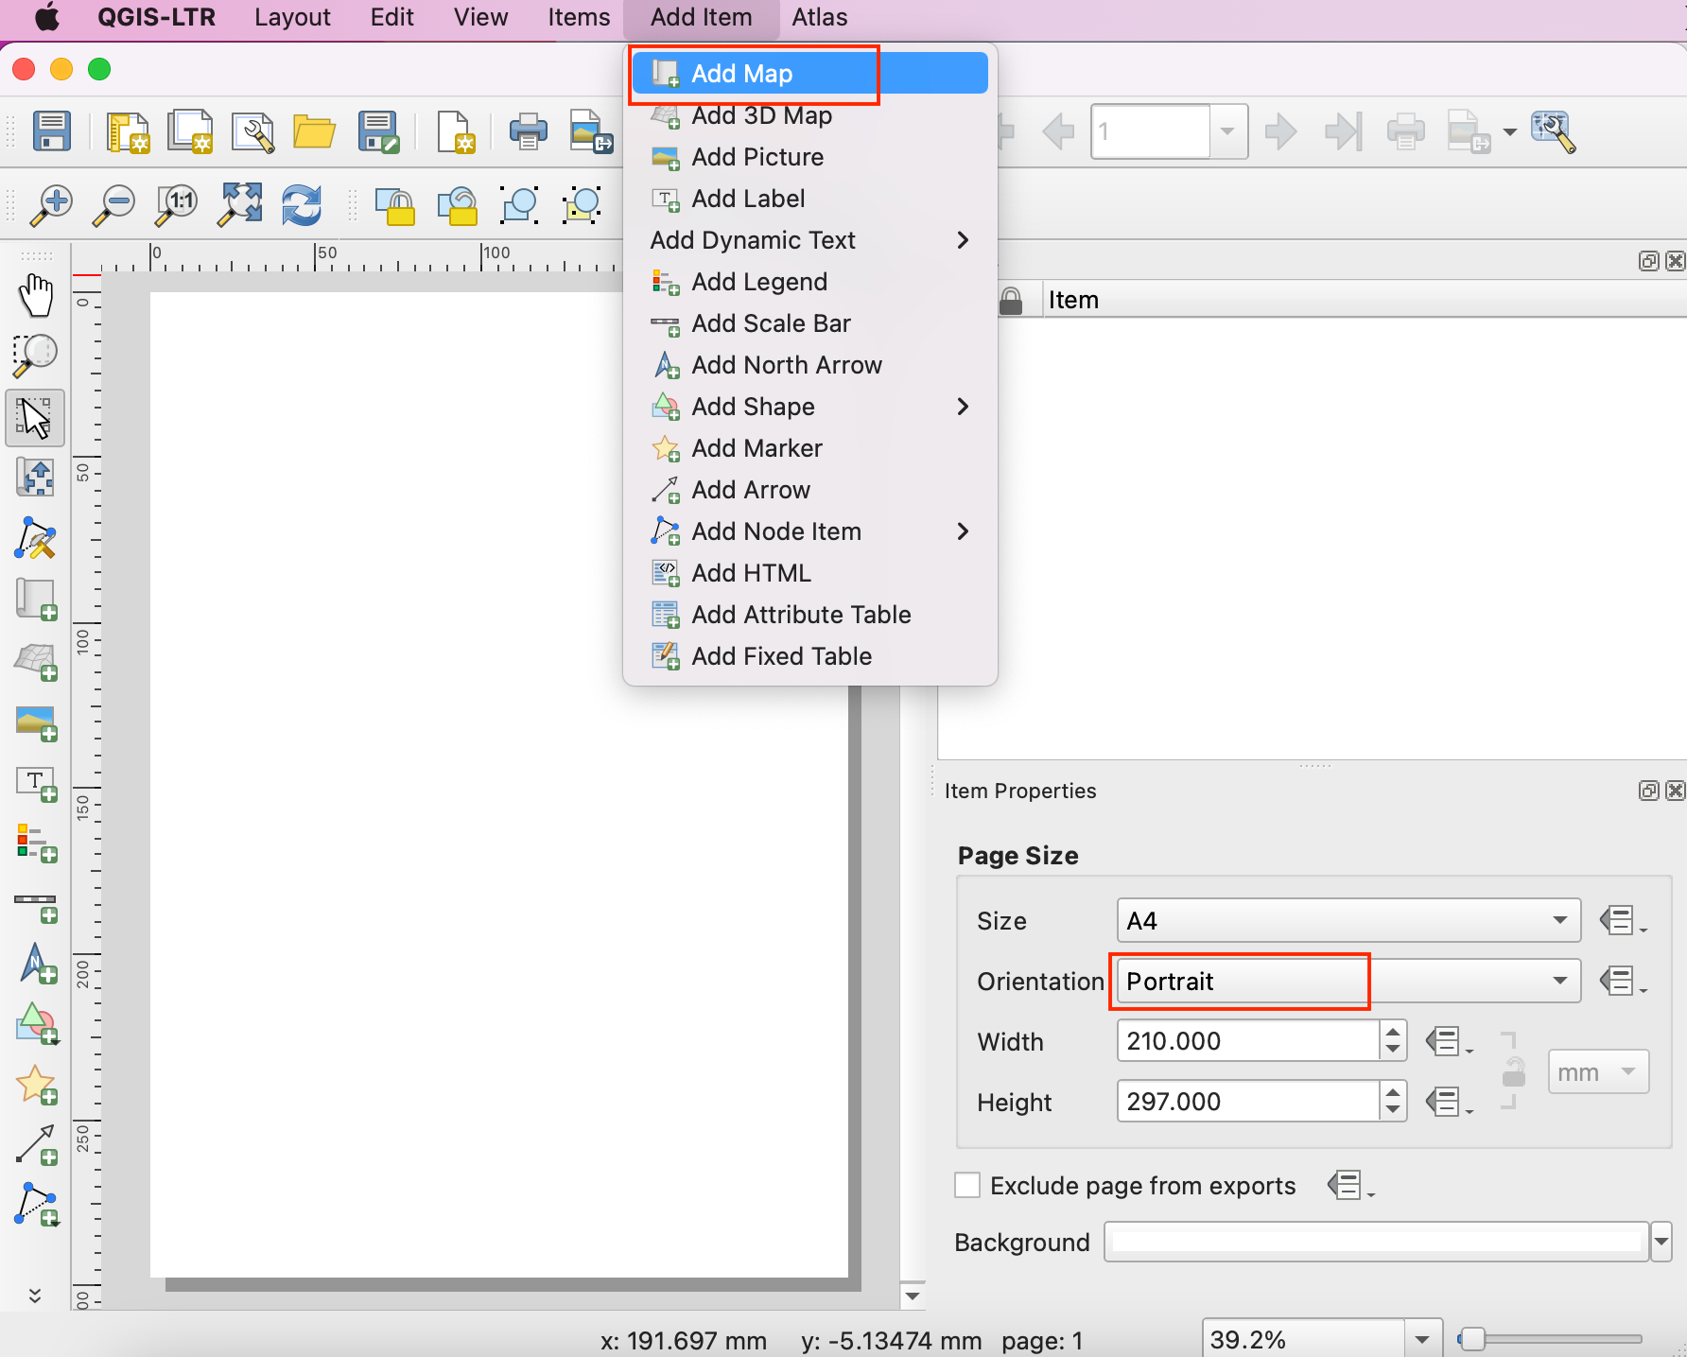Click the Lock Selected Items icon

(395, 204)
